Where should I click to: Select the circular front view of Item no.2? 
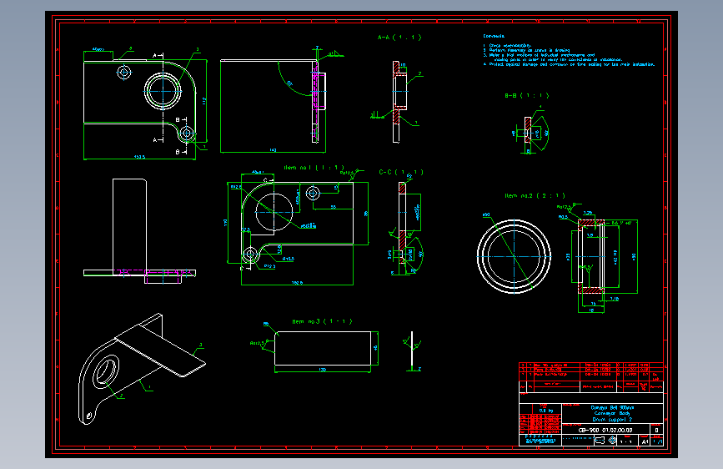click(x=514, y=256)
